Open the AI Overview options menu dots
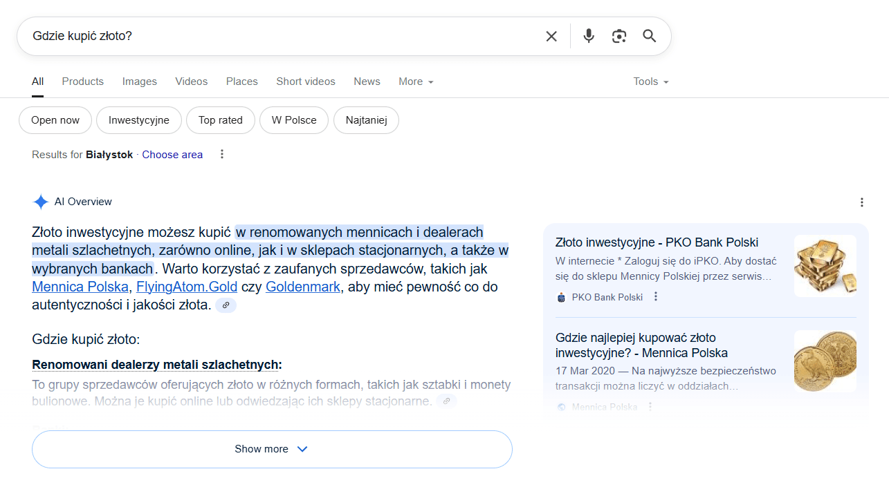889x478 pixels. pyautogui.click(x=862, y=202)
